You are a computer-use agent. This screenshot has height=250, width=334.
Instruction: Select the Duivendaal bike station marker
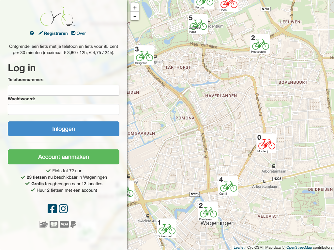pyautogui.click(x=166, y=228)
